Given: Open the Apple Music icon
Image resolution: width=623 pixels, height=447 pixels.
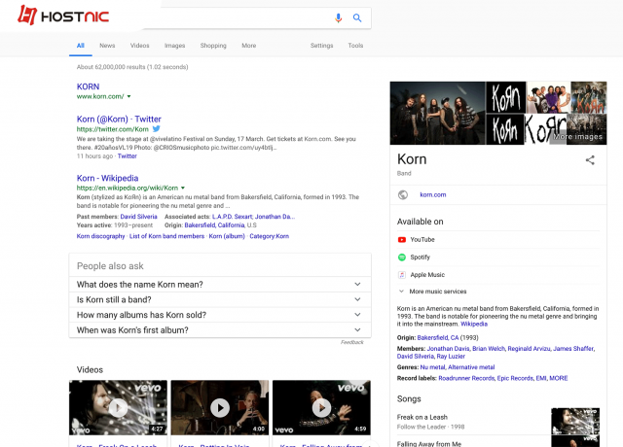Looking at the screenshot, I should click(402, 274).
